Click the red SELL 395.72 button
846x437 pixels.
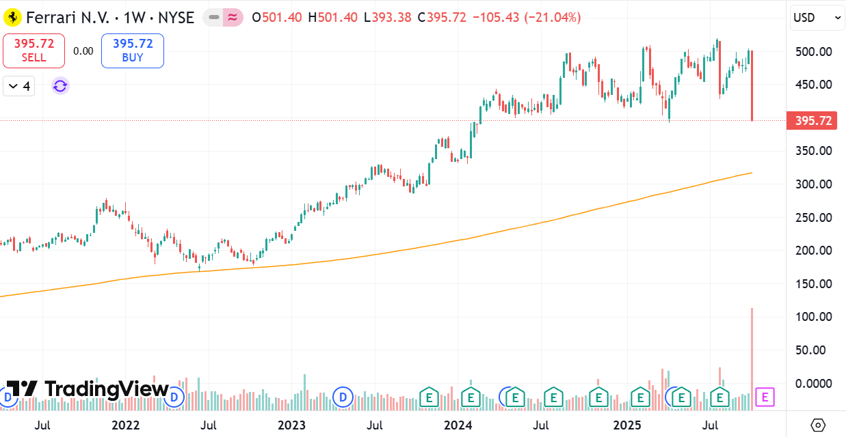click(x=34, y=51)
